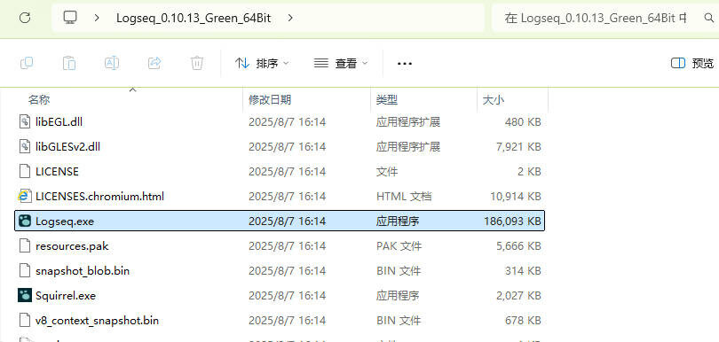Click the 186,093 KB size value
This screenshot has height=342, width=719.
pos(512,222)
